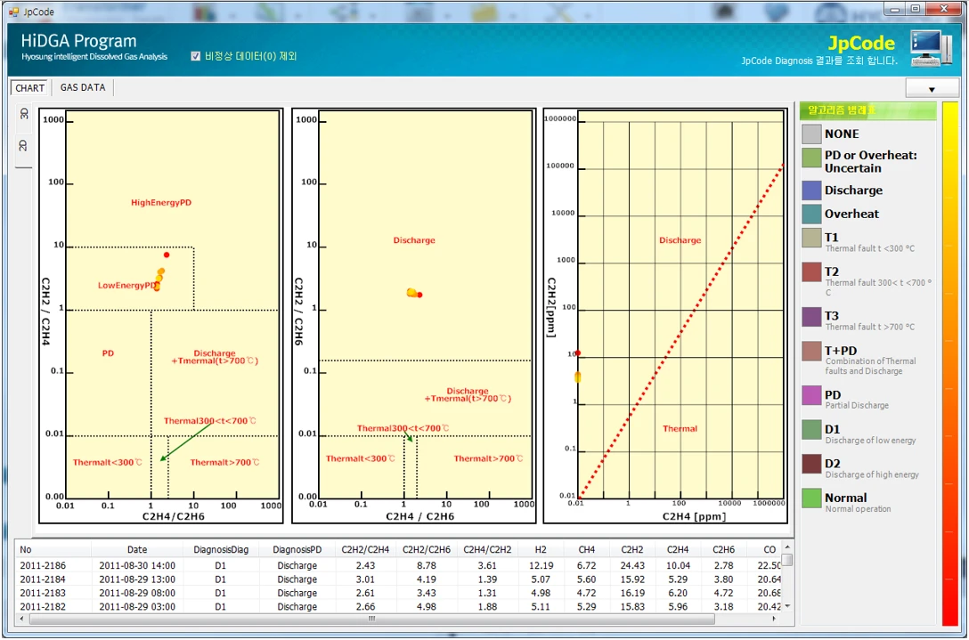Select row 2011-2184 in the table
This screenshot has height=640, width=969.
click(x=399, y=579)
